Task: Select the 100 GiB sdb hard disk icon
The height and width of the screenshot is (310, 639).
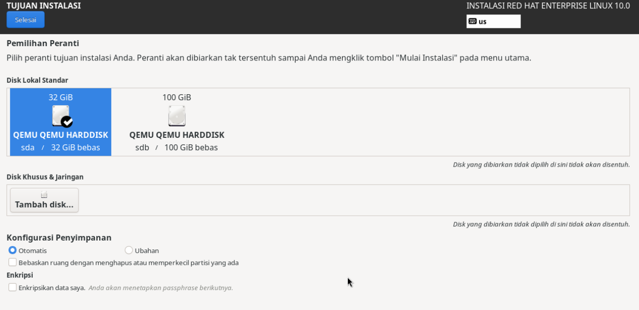Action: tap(177, 116)
